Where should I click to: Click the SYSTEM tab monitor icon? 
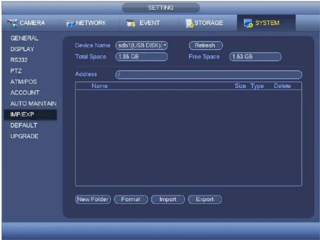[x=248, y=23]
